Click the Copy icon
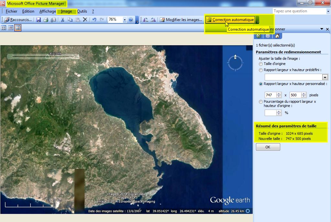Screen dimensions: 331x222 pos(70,20)
